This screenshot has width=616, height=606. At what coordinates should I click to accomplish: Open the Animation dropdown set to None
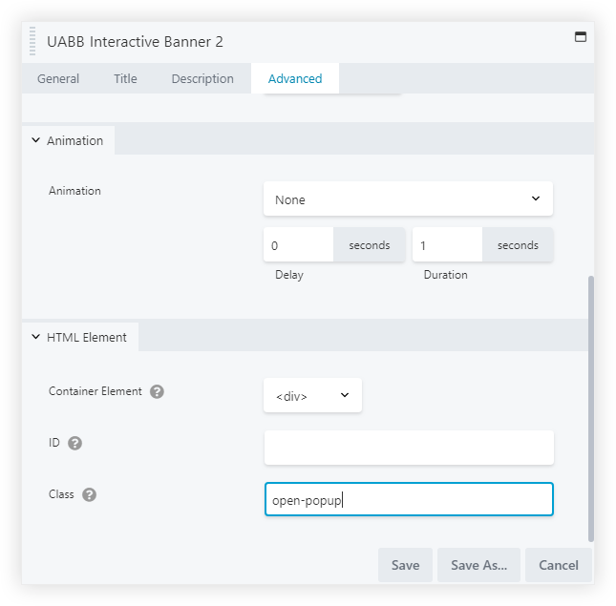point(408,199)
